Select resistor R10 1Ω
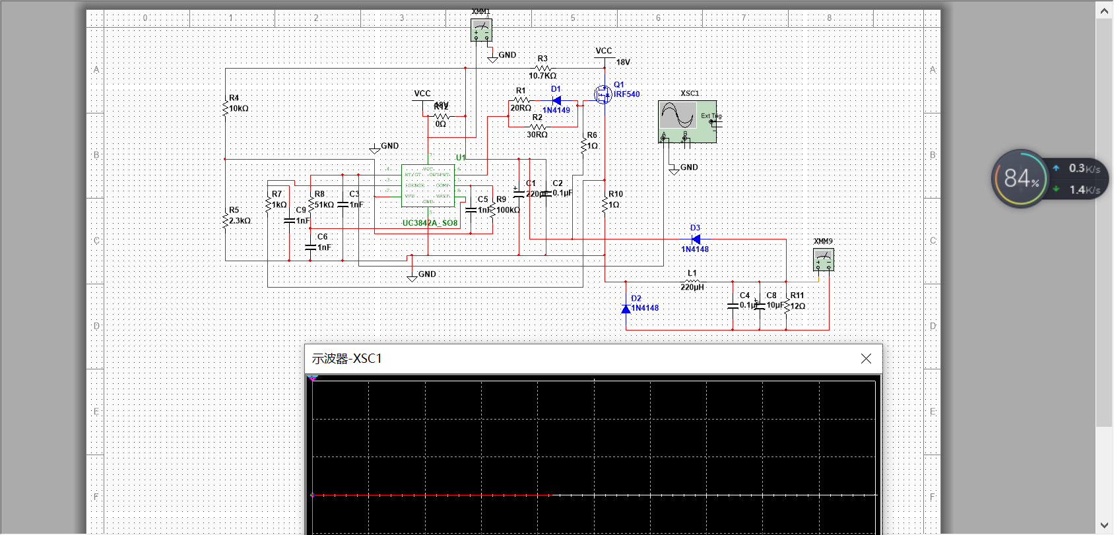This screenshot has height=535, width=1114. coord(605,204)
